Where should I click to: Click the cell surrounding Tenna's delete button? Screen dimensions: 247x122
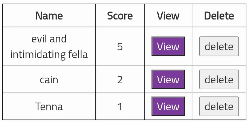click(219, 106)
